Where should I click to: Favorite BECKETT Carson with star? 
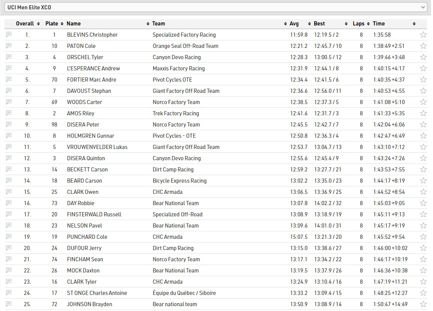click(423, 170)
